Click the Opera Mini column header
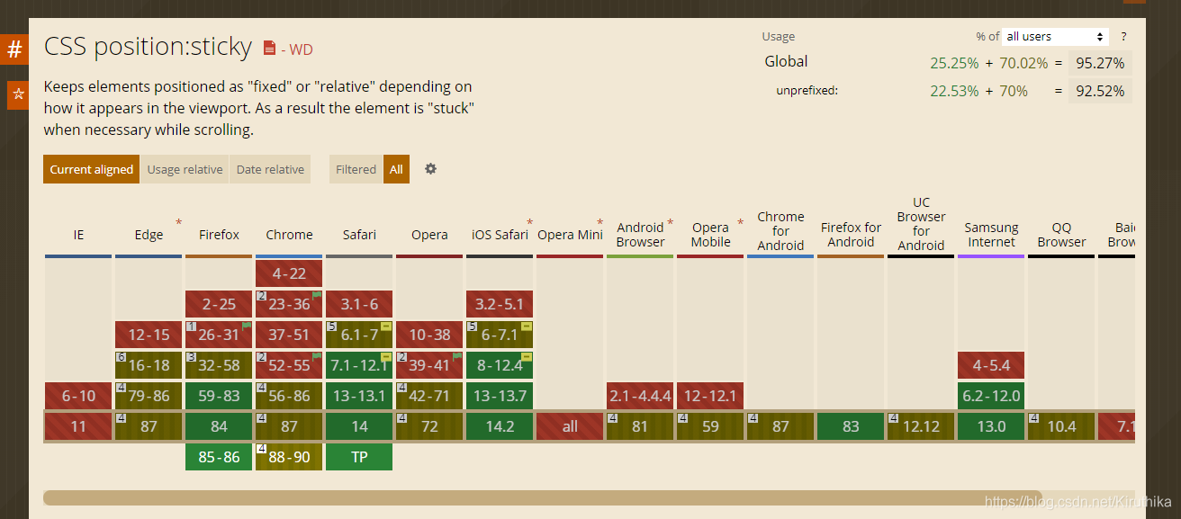The image size is (1181, 519). tap(570, 235)
